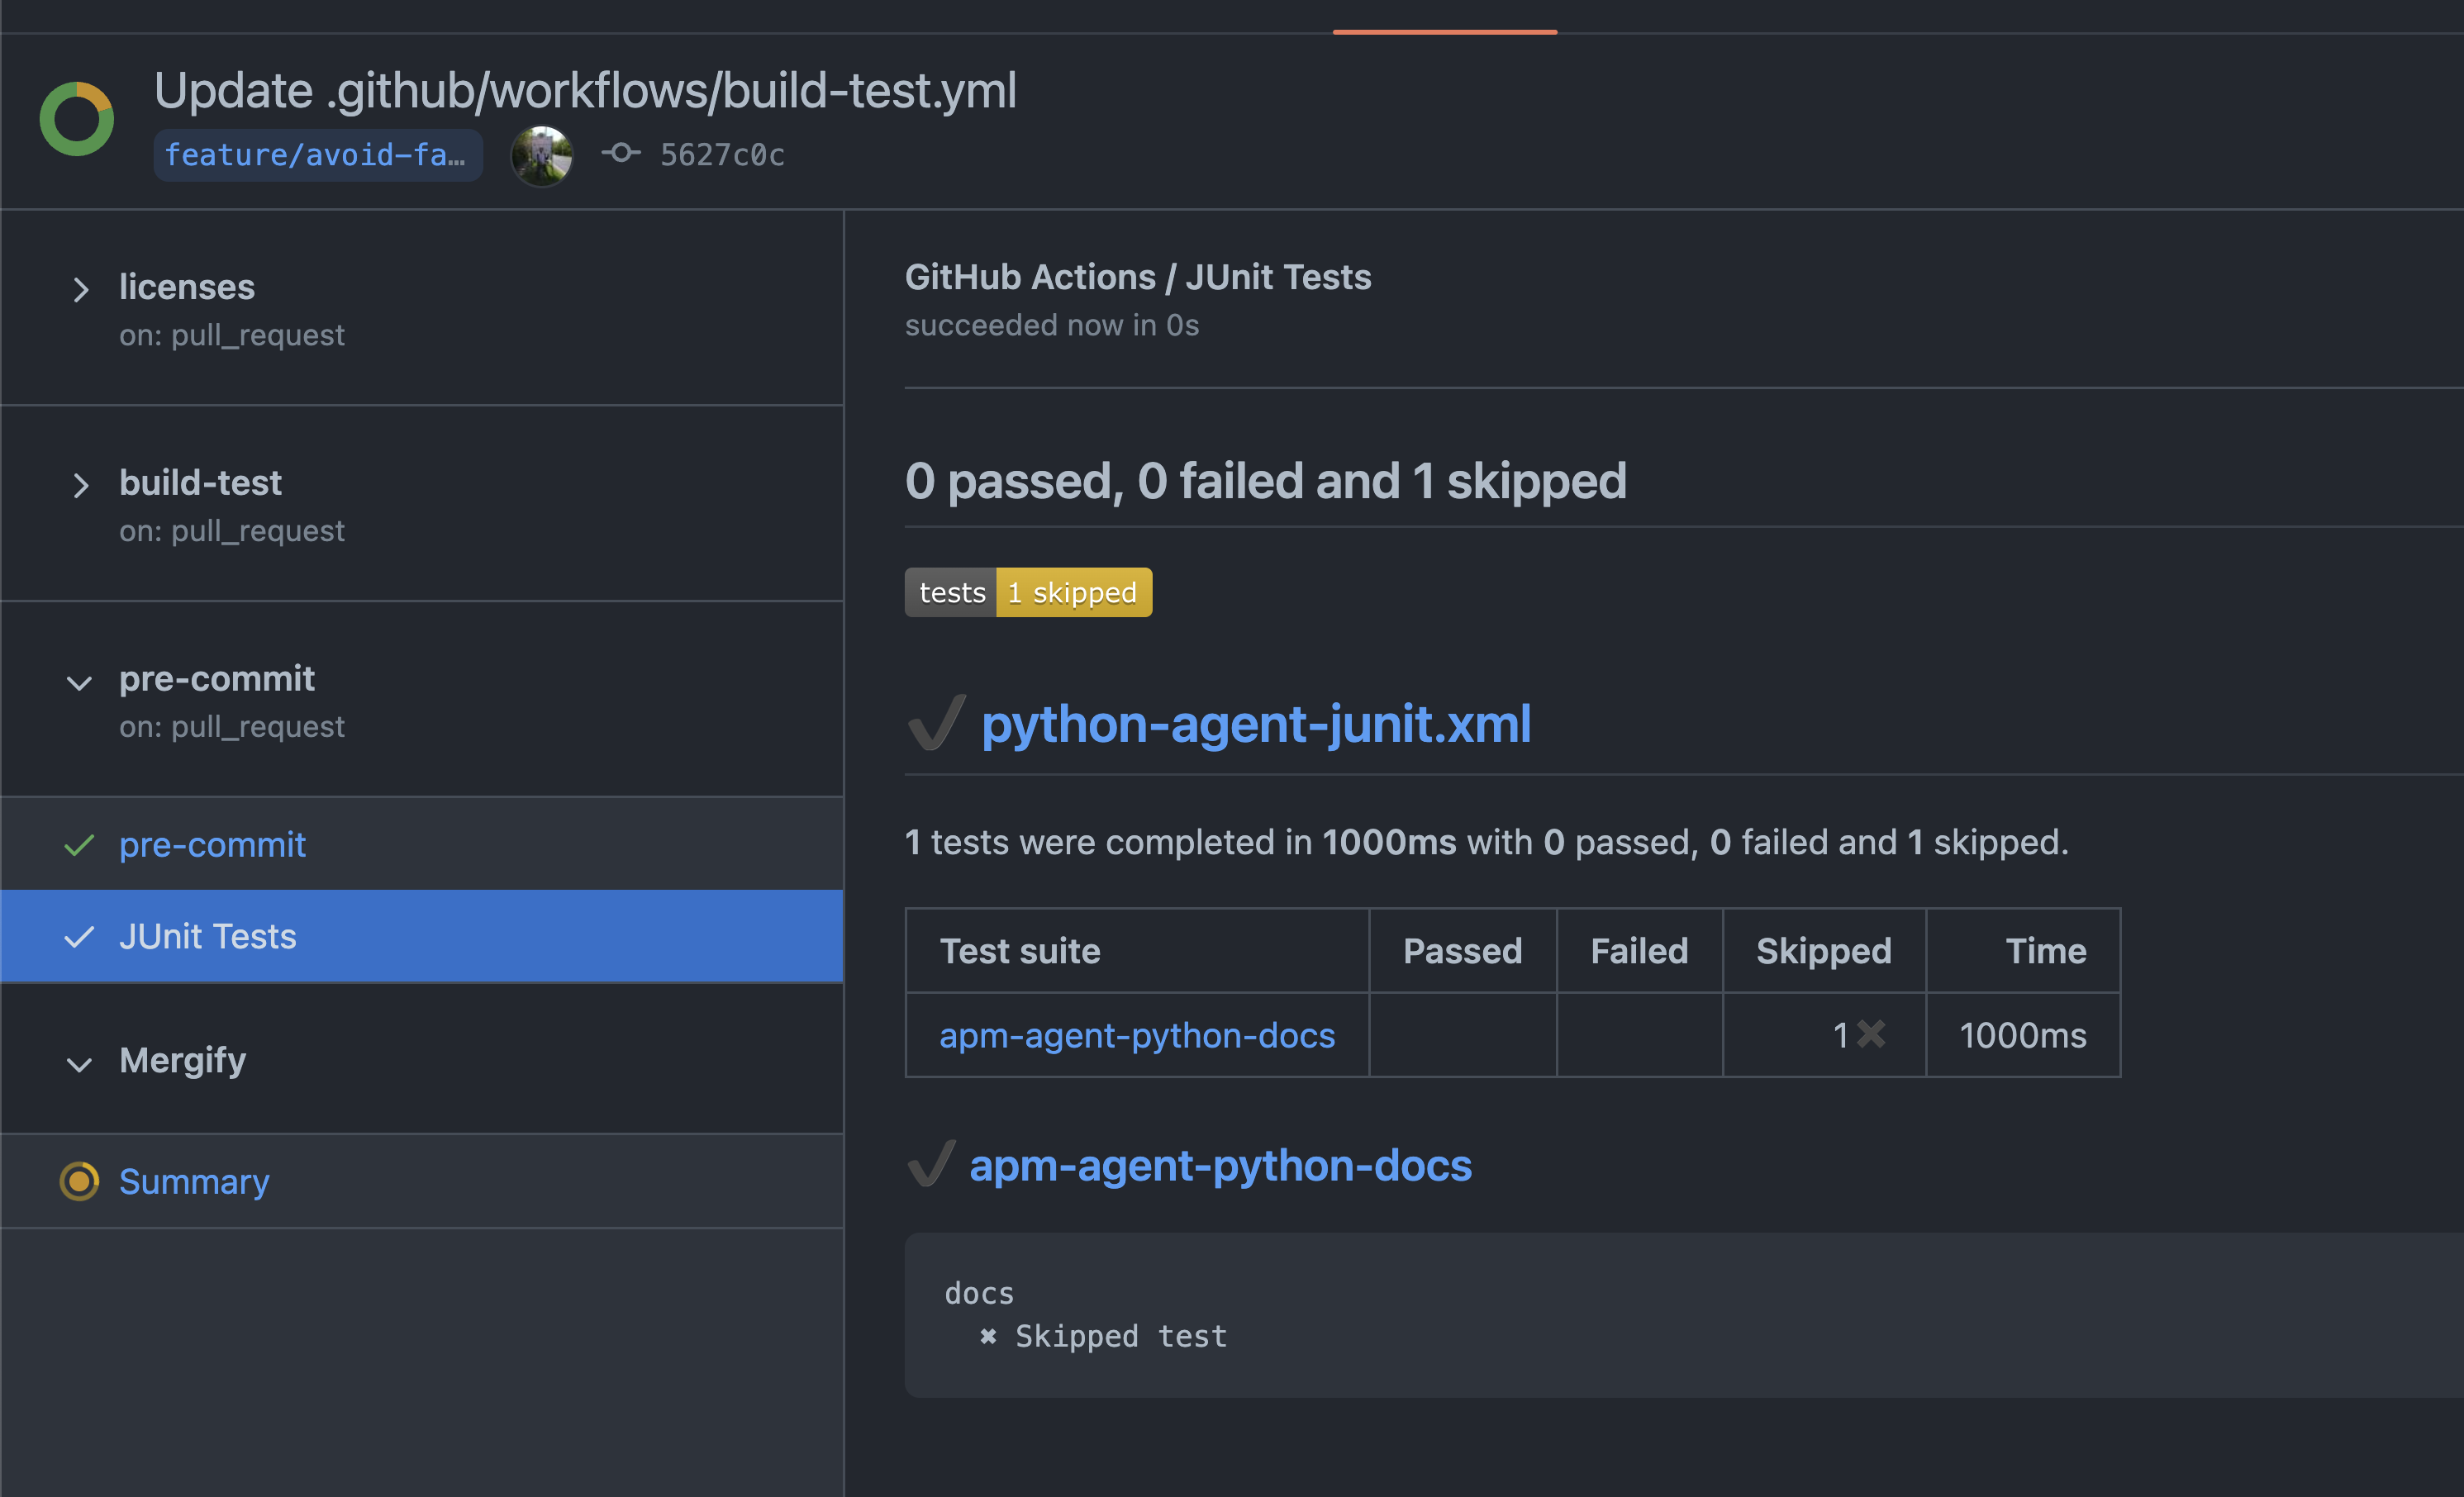Viewport: 2464px width, 1497px height.
Task: Collapse the Mergify section chevron
Action: (79, 1064)
